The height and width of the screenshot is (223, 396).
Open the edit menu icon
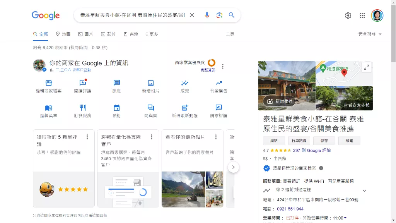click(x=48, y=108)
